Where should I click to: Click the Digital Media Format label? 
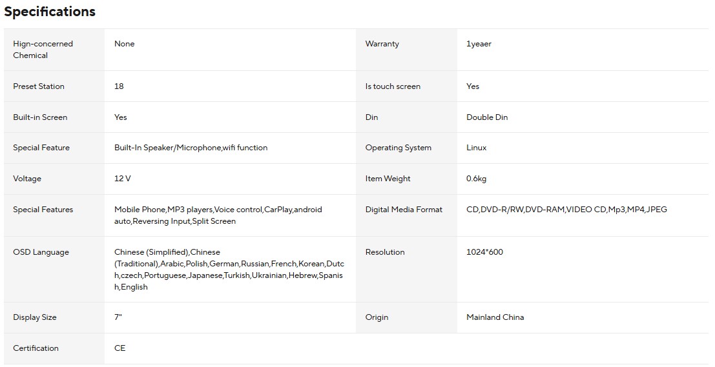(404, 210)
